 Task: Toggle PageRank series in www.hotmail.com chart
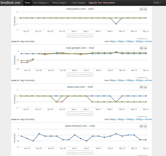(x=86, y=153)
